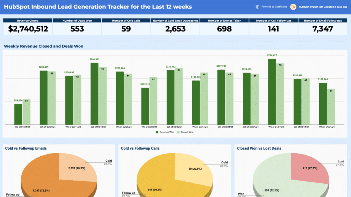This screenshot has width=351, height=197.
Task: Click the 'Wk of 02/04/24' axis label
Action: 48,127
